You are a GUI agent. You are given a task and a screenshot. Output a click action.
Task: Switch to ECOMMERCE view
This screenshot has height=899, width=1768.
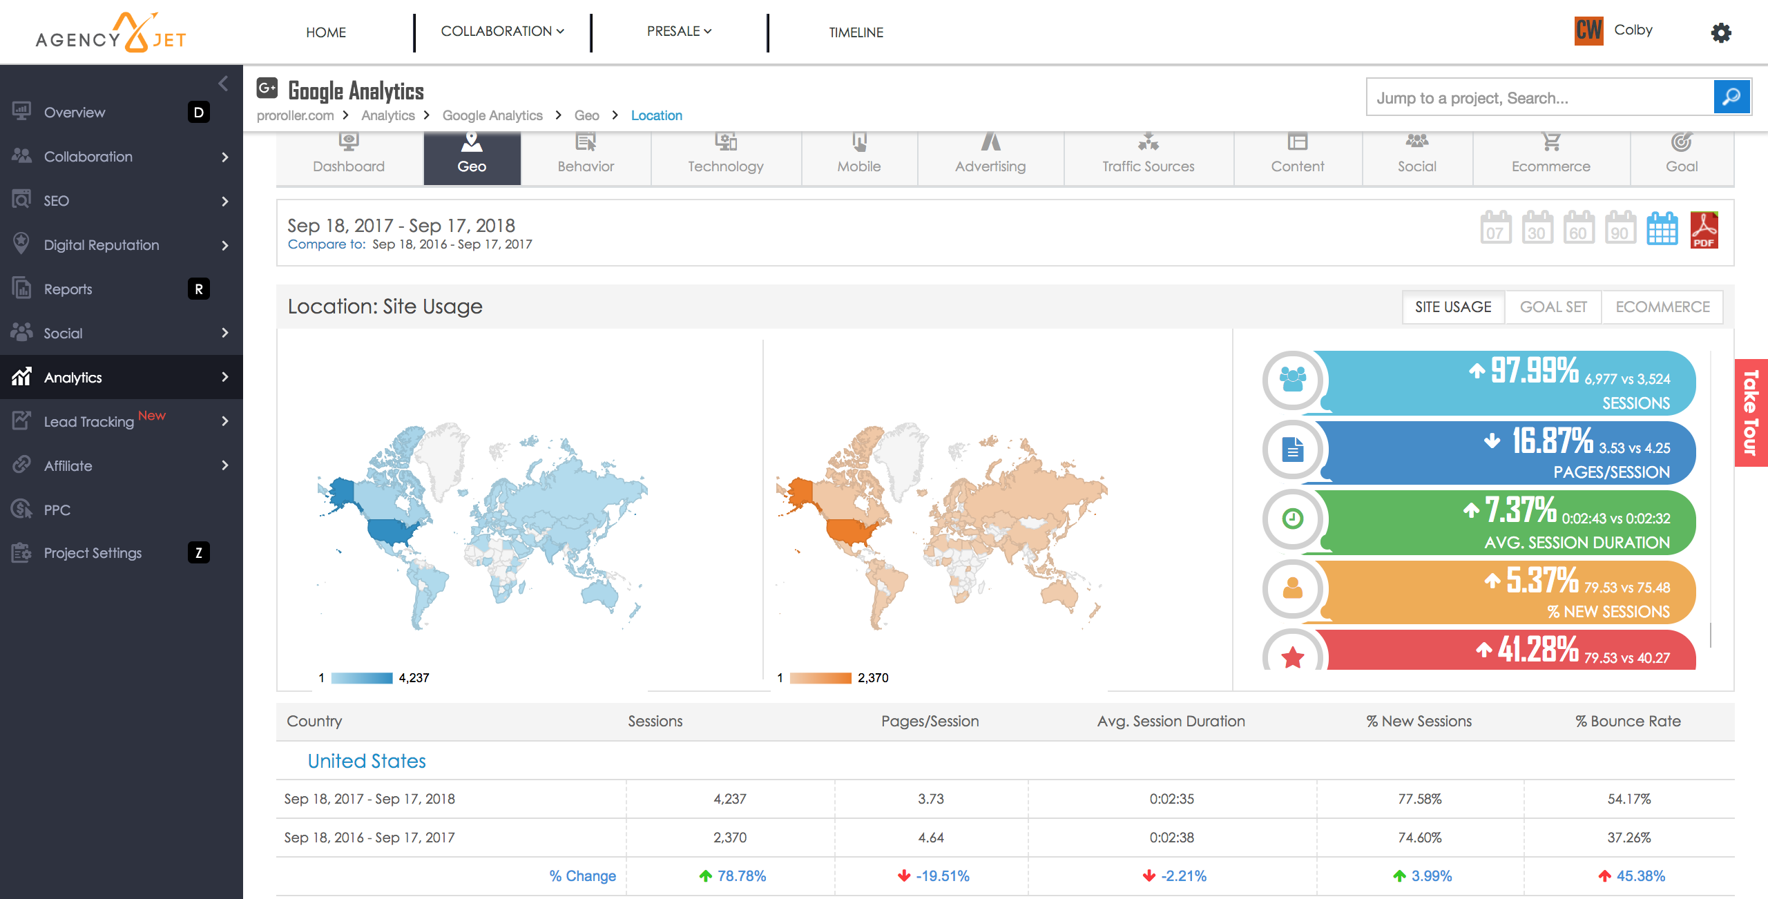pyautogui.click(x=1662, y=307)
